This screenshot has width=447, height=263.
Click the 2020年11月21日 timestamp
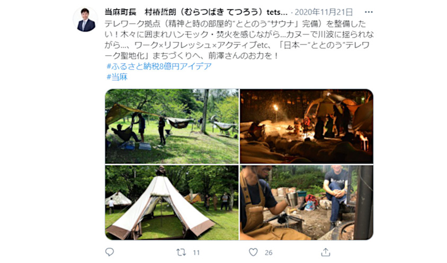[324, 12]
